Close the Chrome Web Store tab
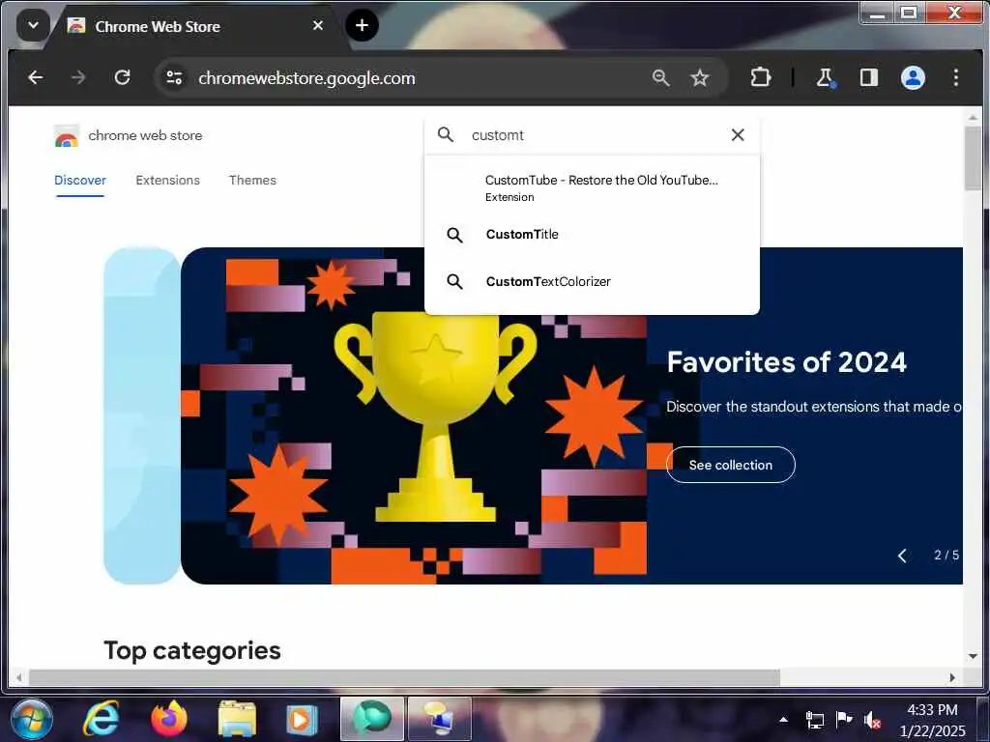The height and width of the screenshot is (742, 990). click(x=318, y=25)
